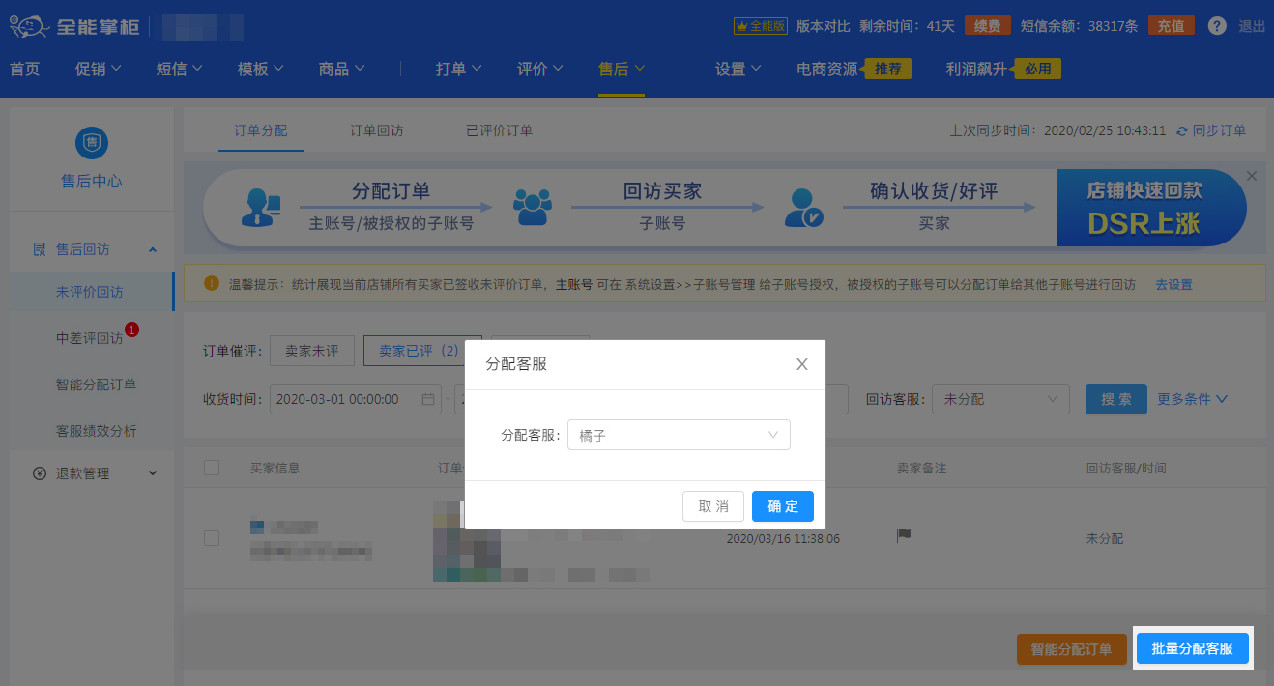
Task: Open 中差评回访 in the sidebar
Action: pos(89,338)
